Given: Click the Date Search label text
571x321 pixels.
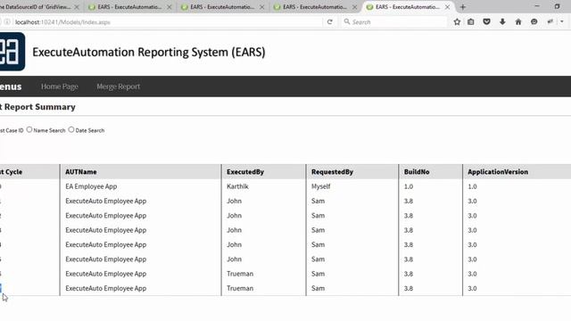Looking at the screenshot, I should [x=90, y=130].
